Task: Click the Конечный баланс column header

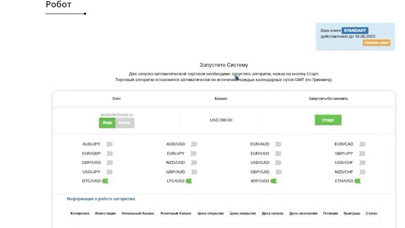Action: tap(176, 213)
